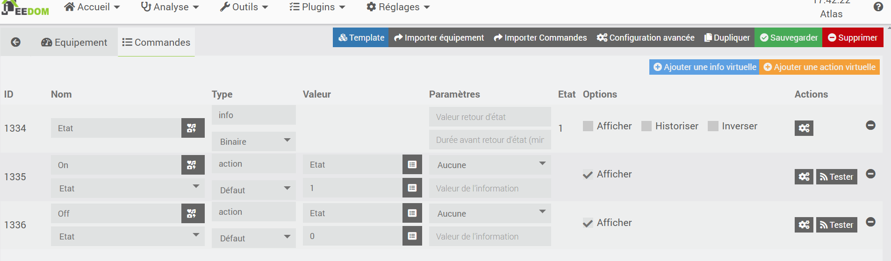Open advanced config gear for command 1336

point(804,225)
